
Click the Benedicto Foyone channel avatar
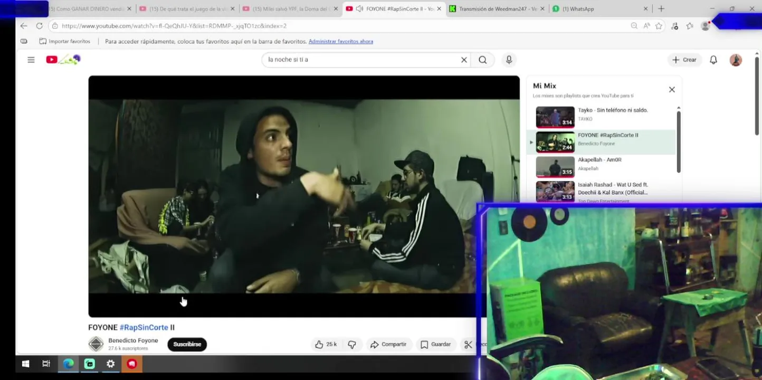tap(96, 344)
